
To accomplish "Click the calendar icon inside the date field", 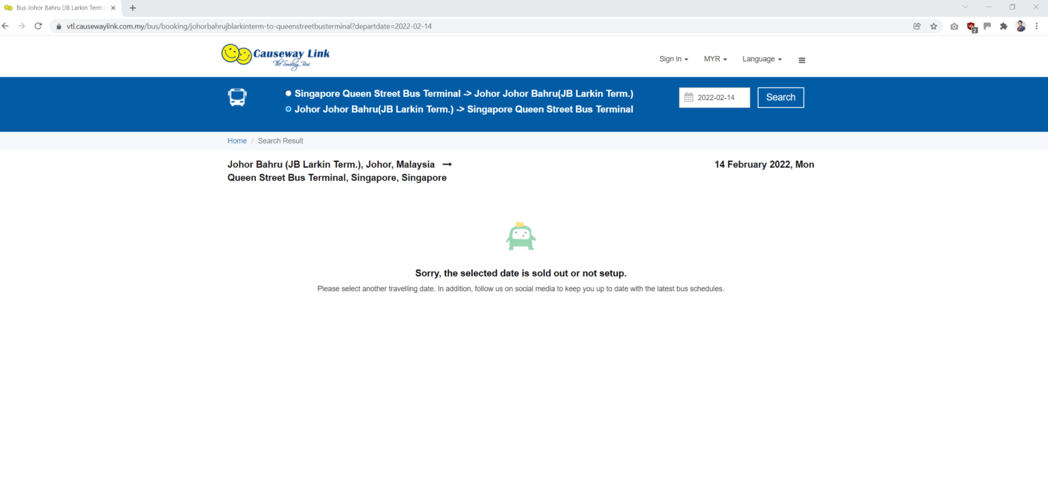I will [690, 97].
